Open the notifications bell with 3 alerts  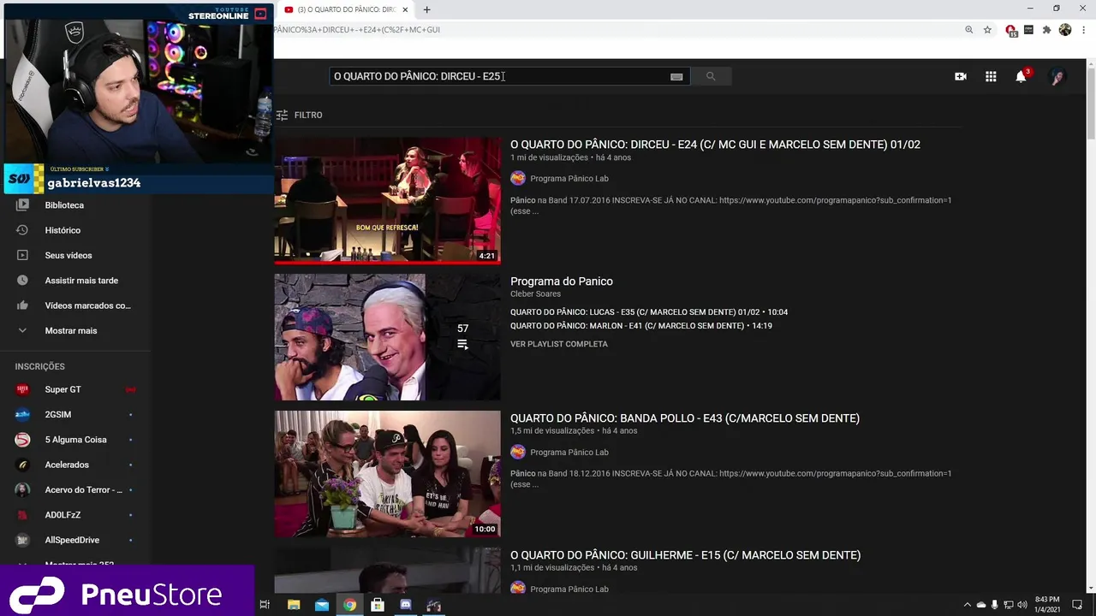pyautogui.click(x=1021, y=76)
